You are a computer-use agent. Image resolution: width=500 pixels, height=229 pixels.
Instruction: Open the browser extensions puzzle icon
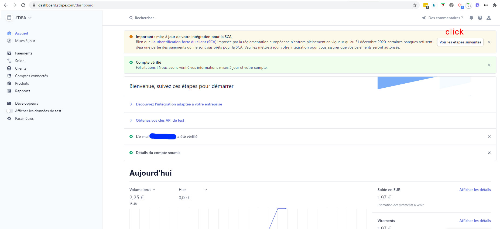pos(495,5)
